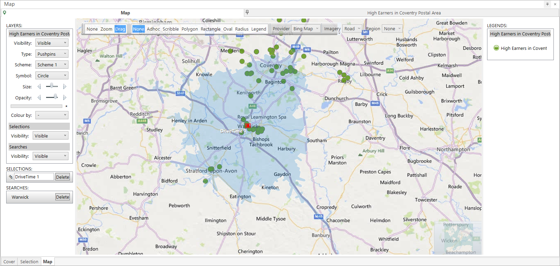Open the Symbol dropdown showing Circle
Screen dimensions: 560x266
(x=52, y=76)
